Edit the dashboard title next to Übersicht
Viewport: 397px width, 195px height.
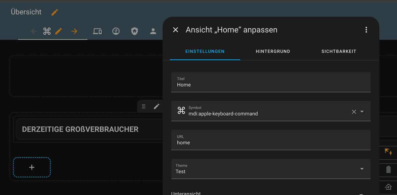click(55, 12)
